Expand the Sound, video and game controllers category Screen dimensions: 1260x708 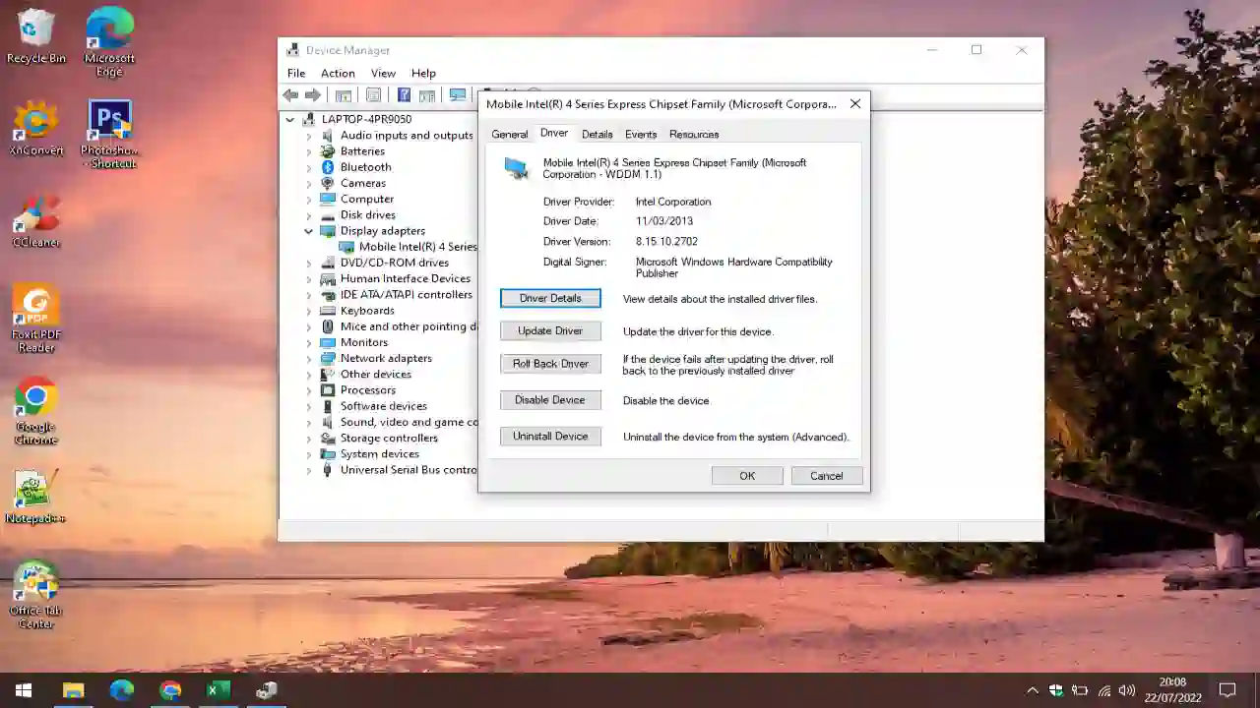click(x=308, y=422)
